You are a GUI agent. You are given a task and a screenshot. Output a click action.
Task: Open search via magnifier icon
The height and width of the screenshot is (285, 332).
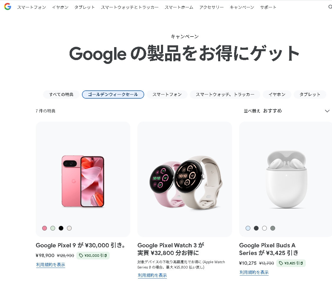[x=330, y=7]
